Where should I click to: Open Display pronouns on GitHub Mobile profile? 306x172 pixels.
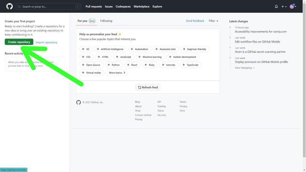click(261, 62)
